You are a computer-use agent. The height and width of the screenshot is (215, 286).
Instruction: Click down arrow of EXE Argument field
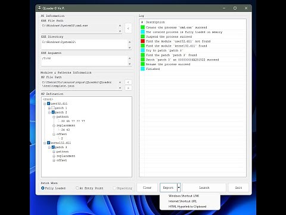[x=129, y=64]
